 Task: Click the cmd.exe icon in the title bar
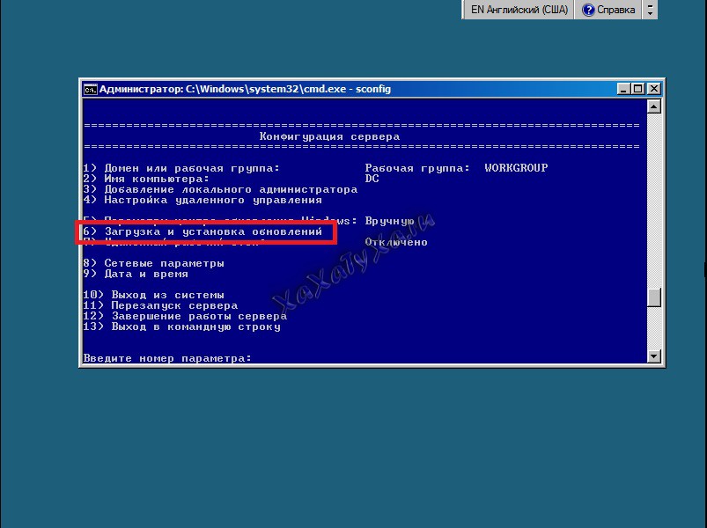tap(90, 90)
